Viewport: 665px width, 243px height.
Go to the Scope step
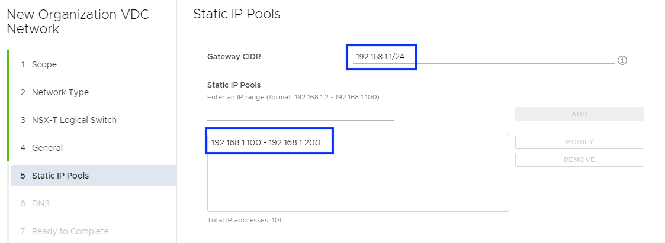pyautogui.click(x=44, y=64)
